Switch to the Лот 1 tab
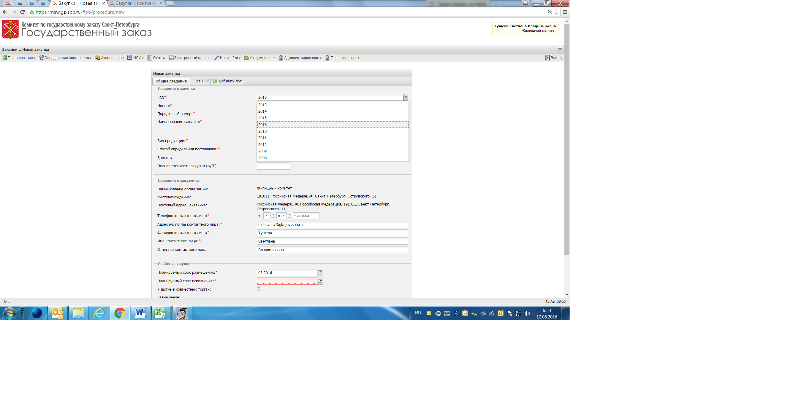The image size is (804, 408). point(199,81)
